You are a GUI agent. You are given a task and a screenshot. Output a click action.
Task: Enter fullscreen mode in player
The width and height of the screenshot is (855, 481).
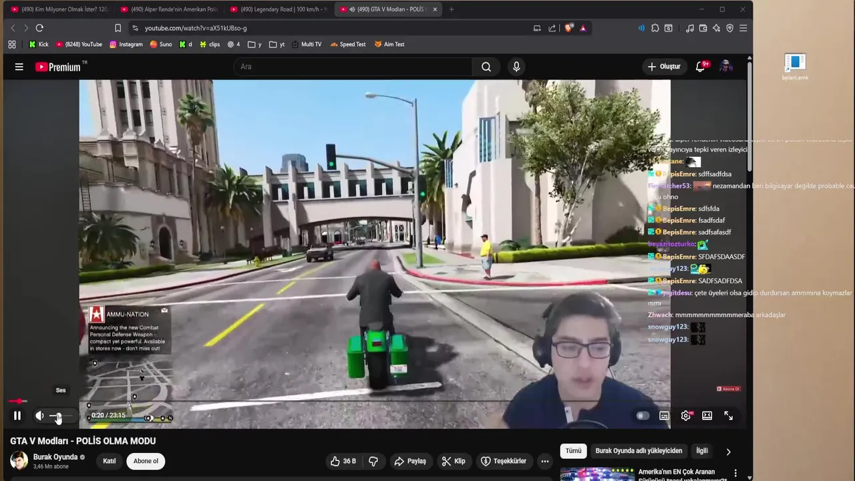click(729, 416)
